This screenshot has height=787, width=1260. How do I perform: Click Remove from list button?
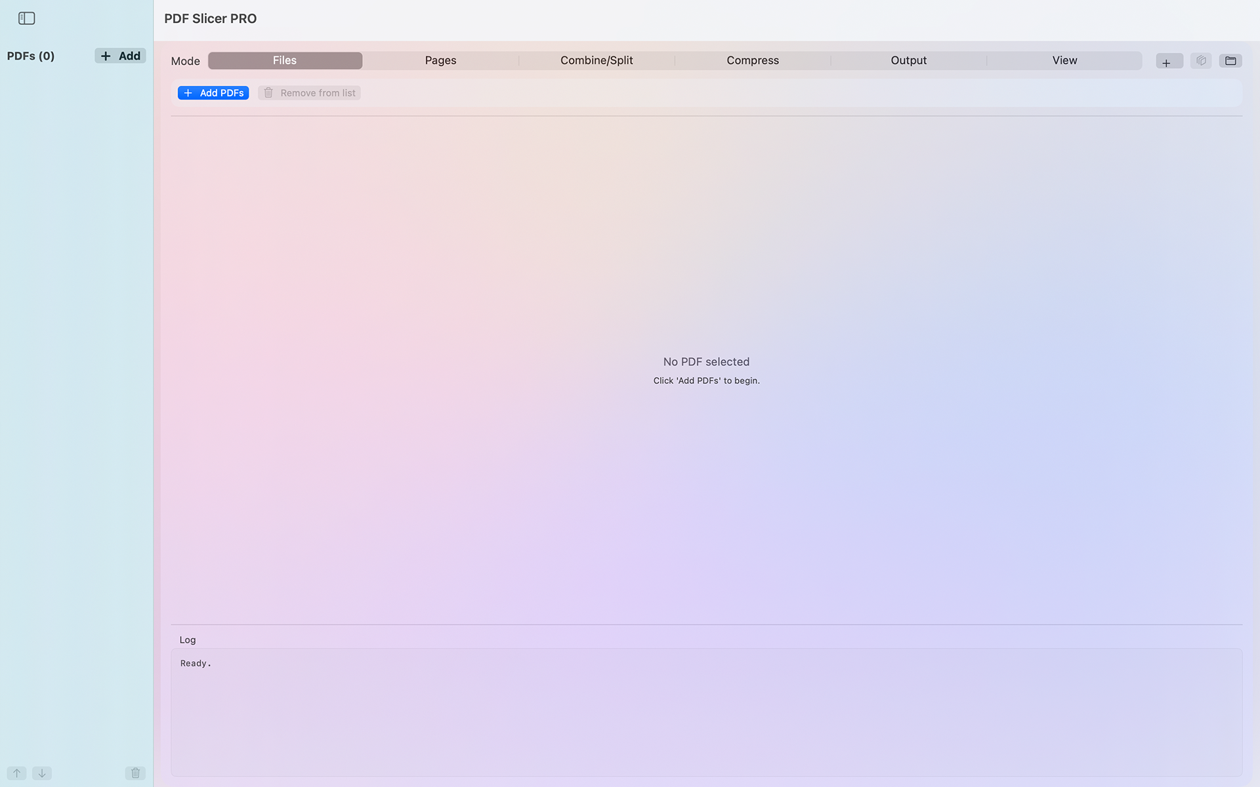coord(309,93)
